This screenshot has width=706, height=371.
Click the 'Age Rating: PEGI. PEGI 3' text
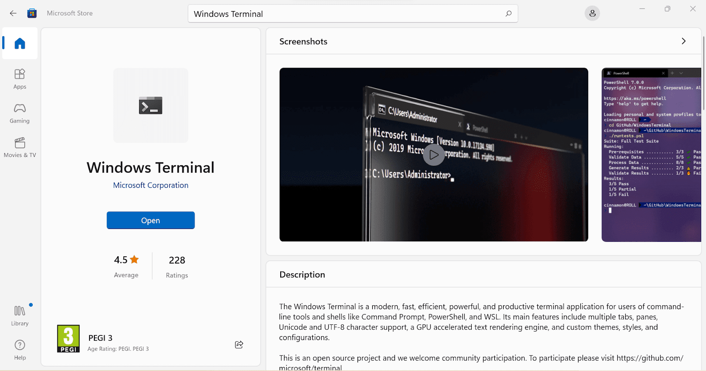(x=118, y=349)
